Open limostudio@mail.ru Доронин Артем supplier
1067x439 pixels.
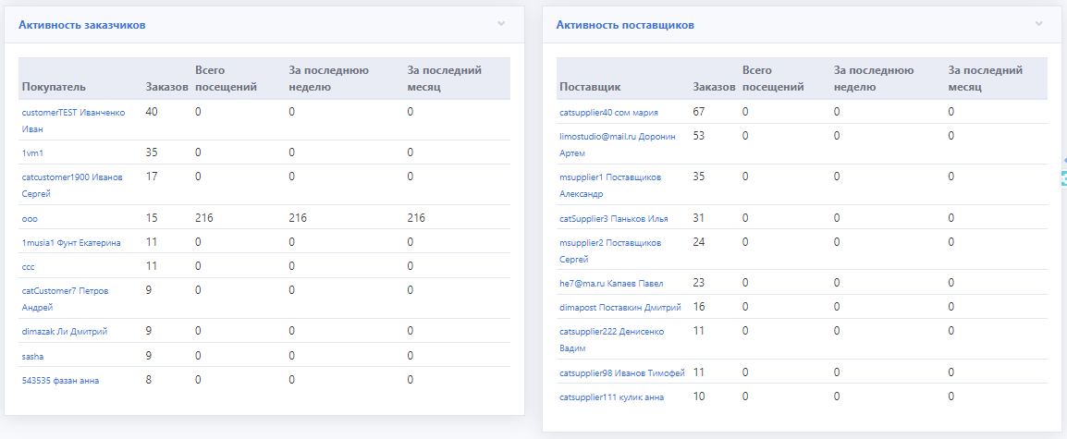(x=618, y=144)
